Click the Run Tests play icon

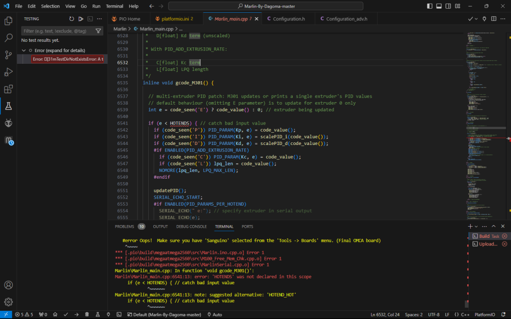[81, 19]
